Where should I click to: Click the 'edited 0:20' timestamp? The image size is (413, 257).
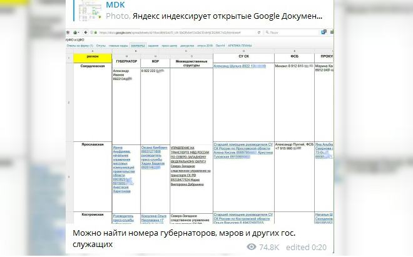306,247
